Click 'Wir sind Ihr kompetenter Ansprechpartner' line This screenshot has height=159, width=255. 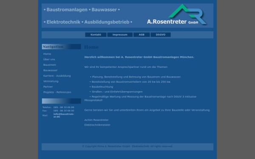point(126,67)
